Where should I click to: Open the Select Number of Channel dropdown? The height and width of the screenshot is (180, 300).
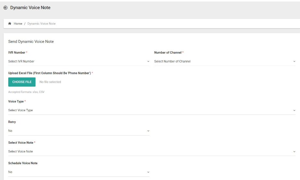click(x=225, y=62)
